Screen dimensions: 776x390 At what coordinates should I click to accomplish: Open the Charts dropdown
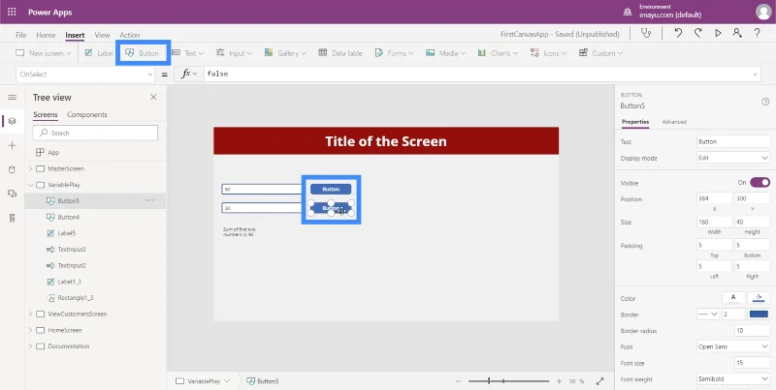[498, 53]
